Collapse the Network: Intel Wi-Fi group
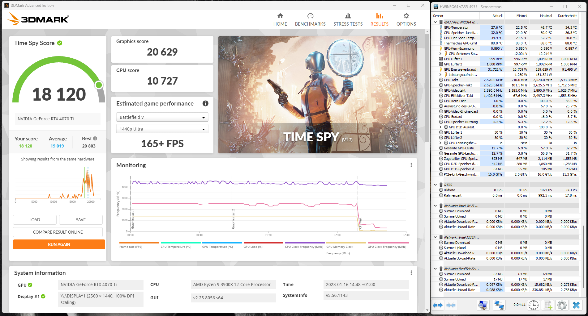Screen dimensions: 588x316 tap(436, 206)
